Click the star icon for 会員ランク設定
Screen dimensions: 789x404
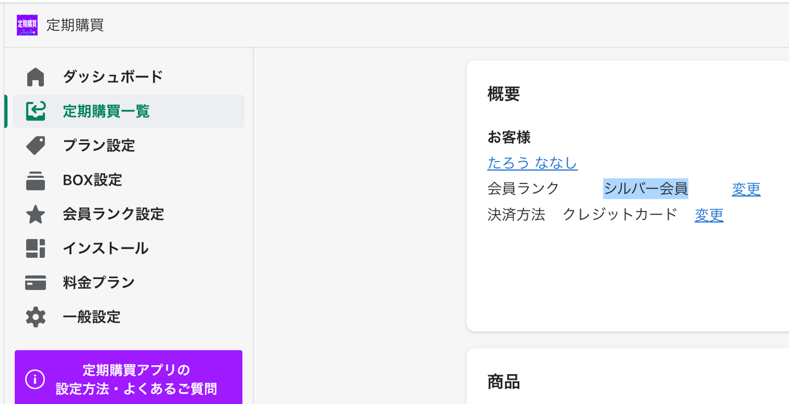coord(36,214)
